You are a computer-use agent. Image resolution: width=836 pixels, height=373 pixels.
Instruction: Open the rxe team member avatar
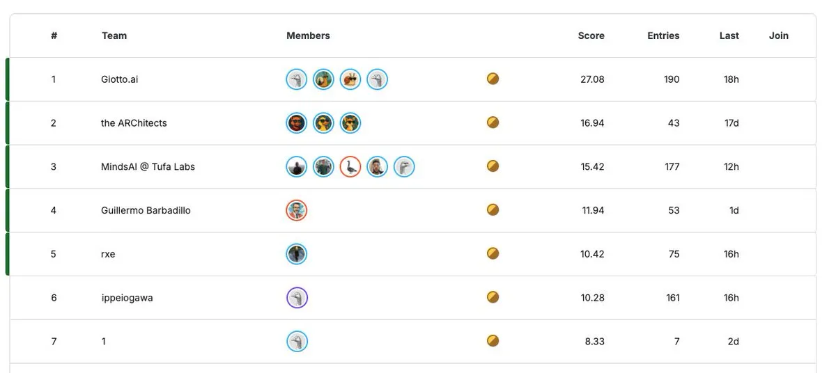[x=297, y=254]
